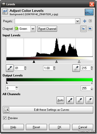Click the Auto levels button
Screen dimensions: 97x134
point(60,100)
